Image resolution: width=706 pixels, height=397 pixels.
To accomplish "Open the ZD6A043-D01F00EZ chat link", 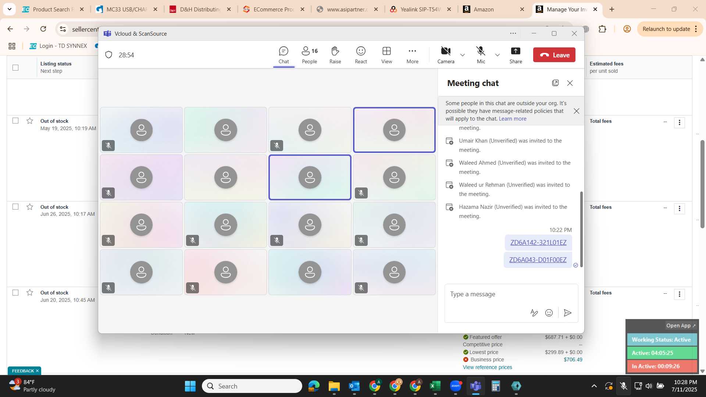I will pyautogui.click(x=538, y=260).
